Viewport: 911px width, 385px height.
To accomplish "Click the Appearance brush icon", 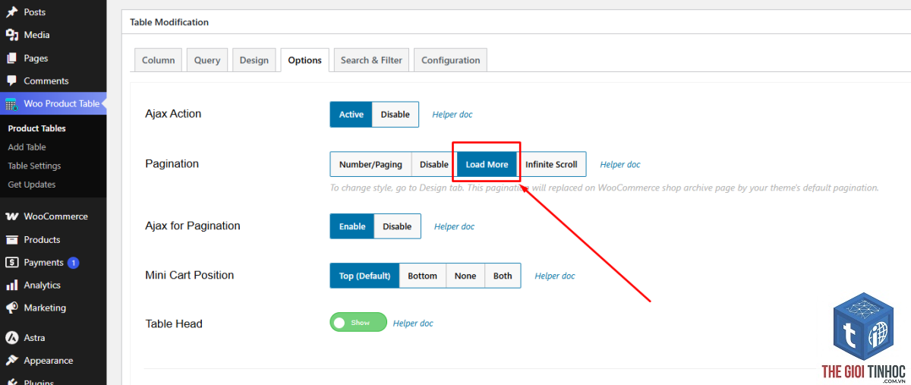I will click(12, 361).
